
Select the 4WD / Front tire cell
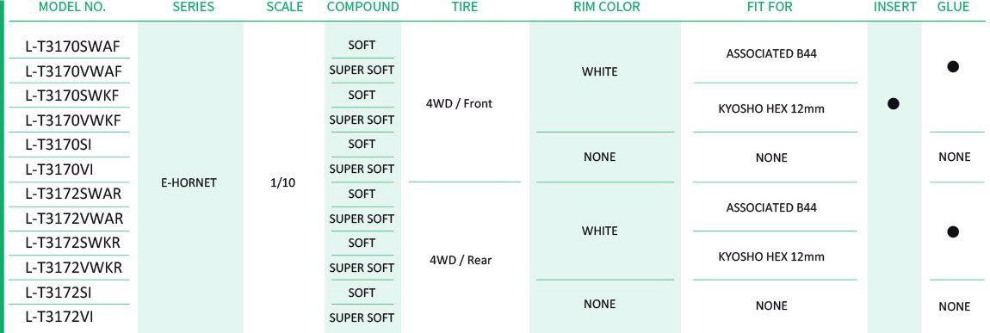pyautogui.click(x=460, y=104)
